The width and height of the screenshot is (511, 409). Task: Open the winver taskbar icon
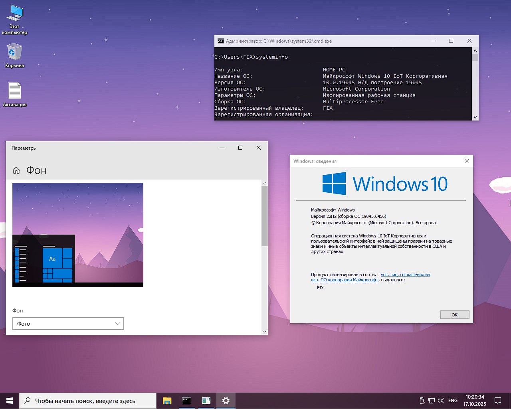[x=206, y=401]
